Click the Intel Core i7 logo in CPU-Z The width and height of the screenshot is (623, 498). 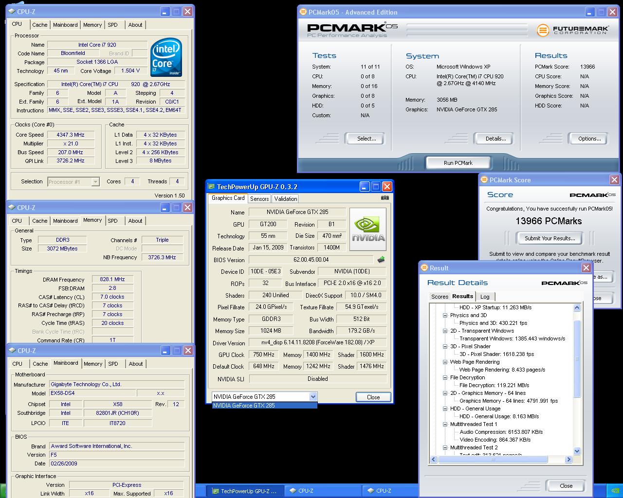tap(166, 57)
